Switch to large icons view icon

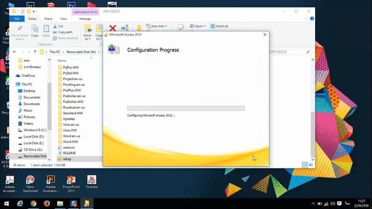pos(311,165)
